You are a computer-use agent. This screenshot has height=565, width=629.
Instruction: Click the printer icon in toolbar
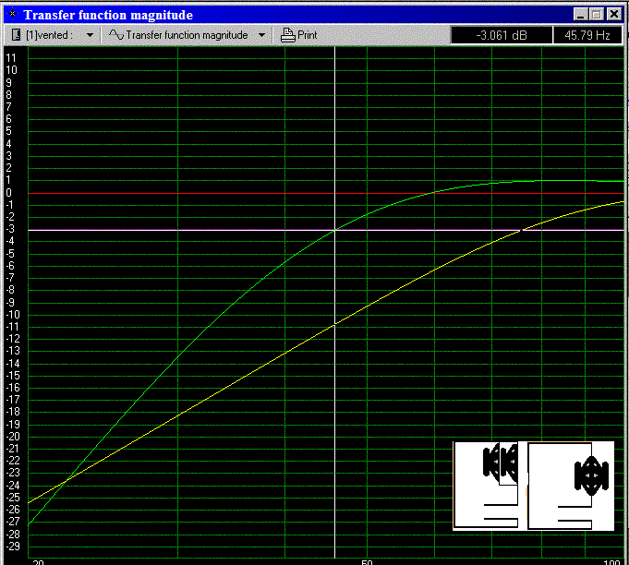pos(287,35)
